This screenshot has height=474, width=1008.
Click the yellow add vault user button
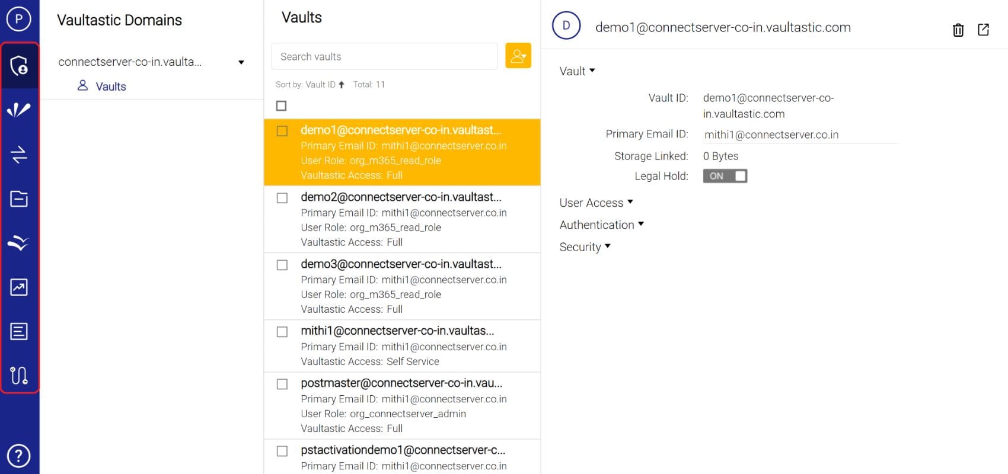click(x=518, y=56)
